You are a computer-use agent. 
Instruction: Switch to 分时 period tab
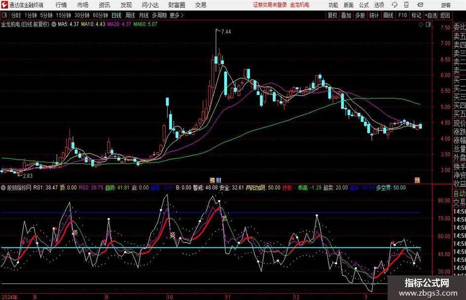pos(16,15)
